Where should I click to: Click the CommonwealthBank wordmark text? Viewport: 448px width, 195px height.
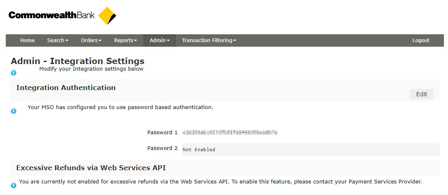coord(51,16)
